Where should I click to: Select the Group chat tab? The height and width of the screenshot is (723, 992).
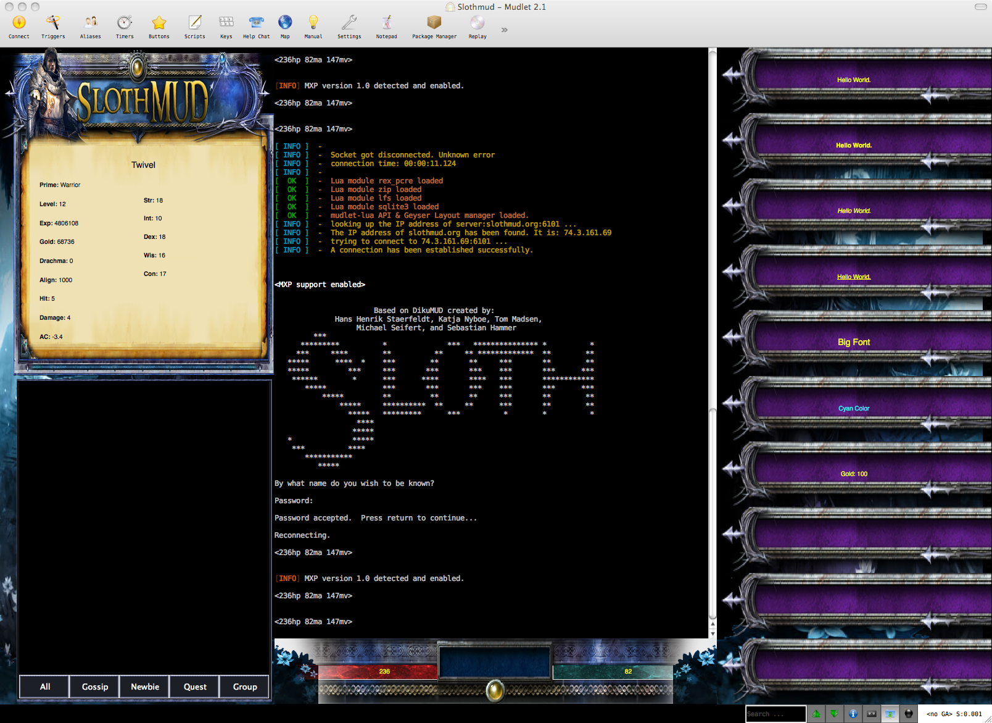click(245, 687)
